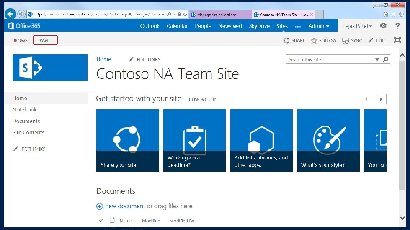Switch to the Page ribbon tab
Screen dimensions: 410x230
click(x=45, y=40)
